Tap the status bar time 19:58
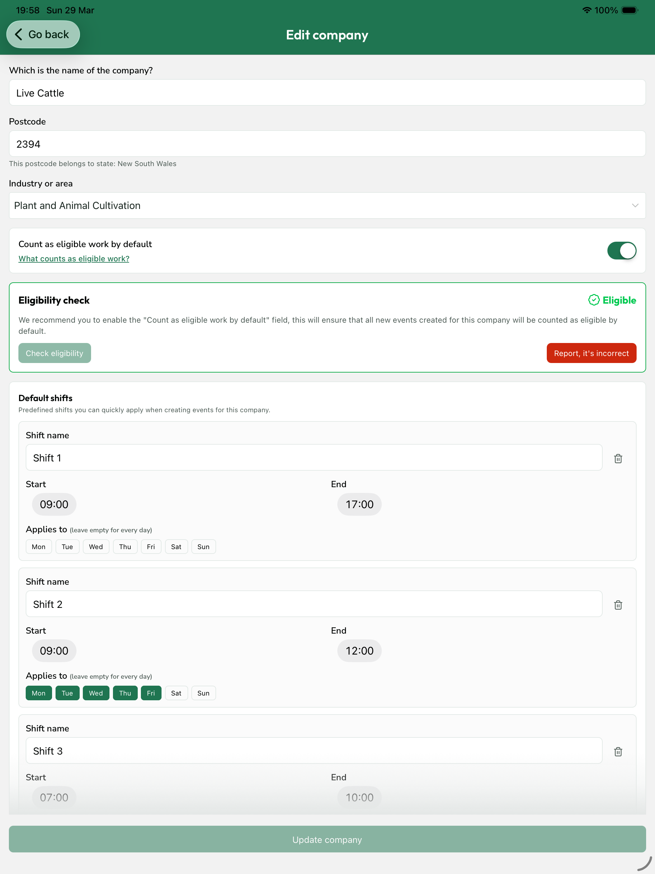Screen dimensions: 655x874 tap(28, 10)
